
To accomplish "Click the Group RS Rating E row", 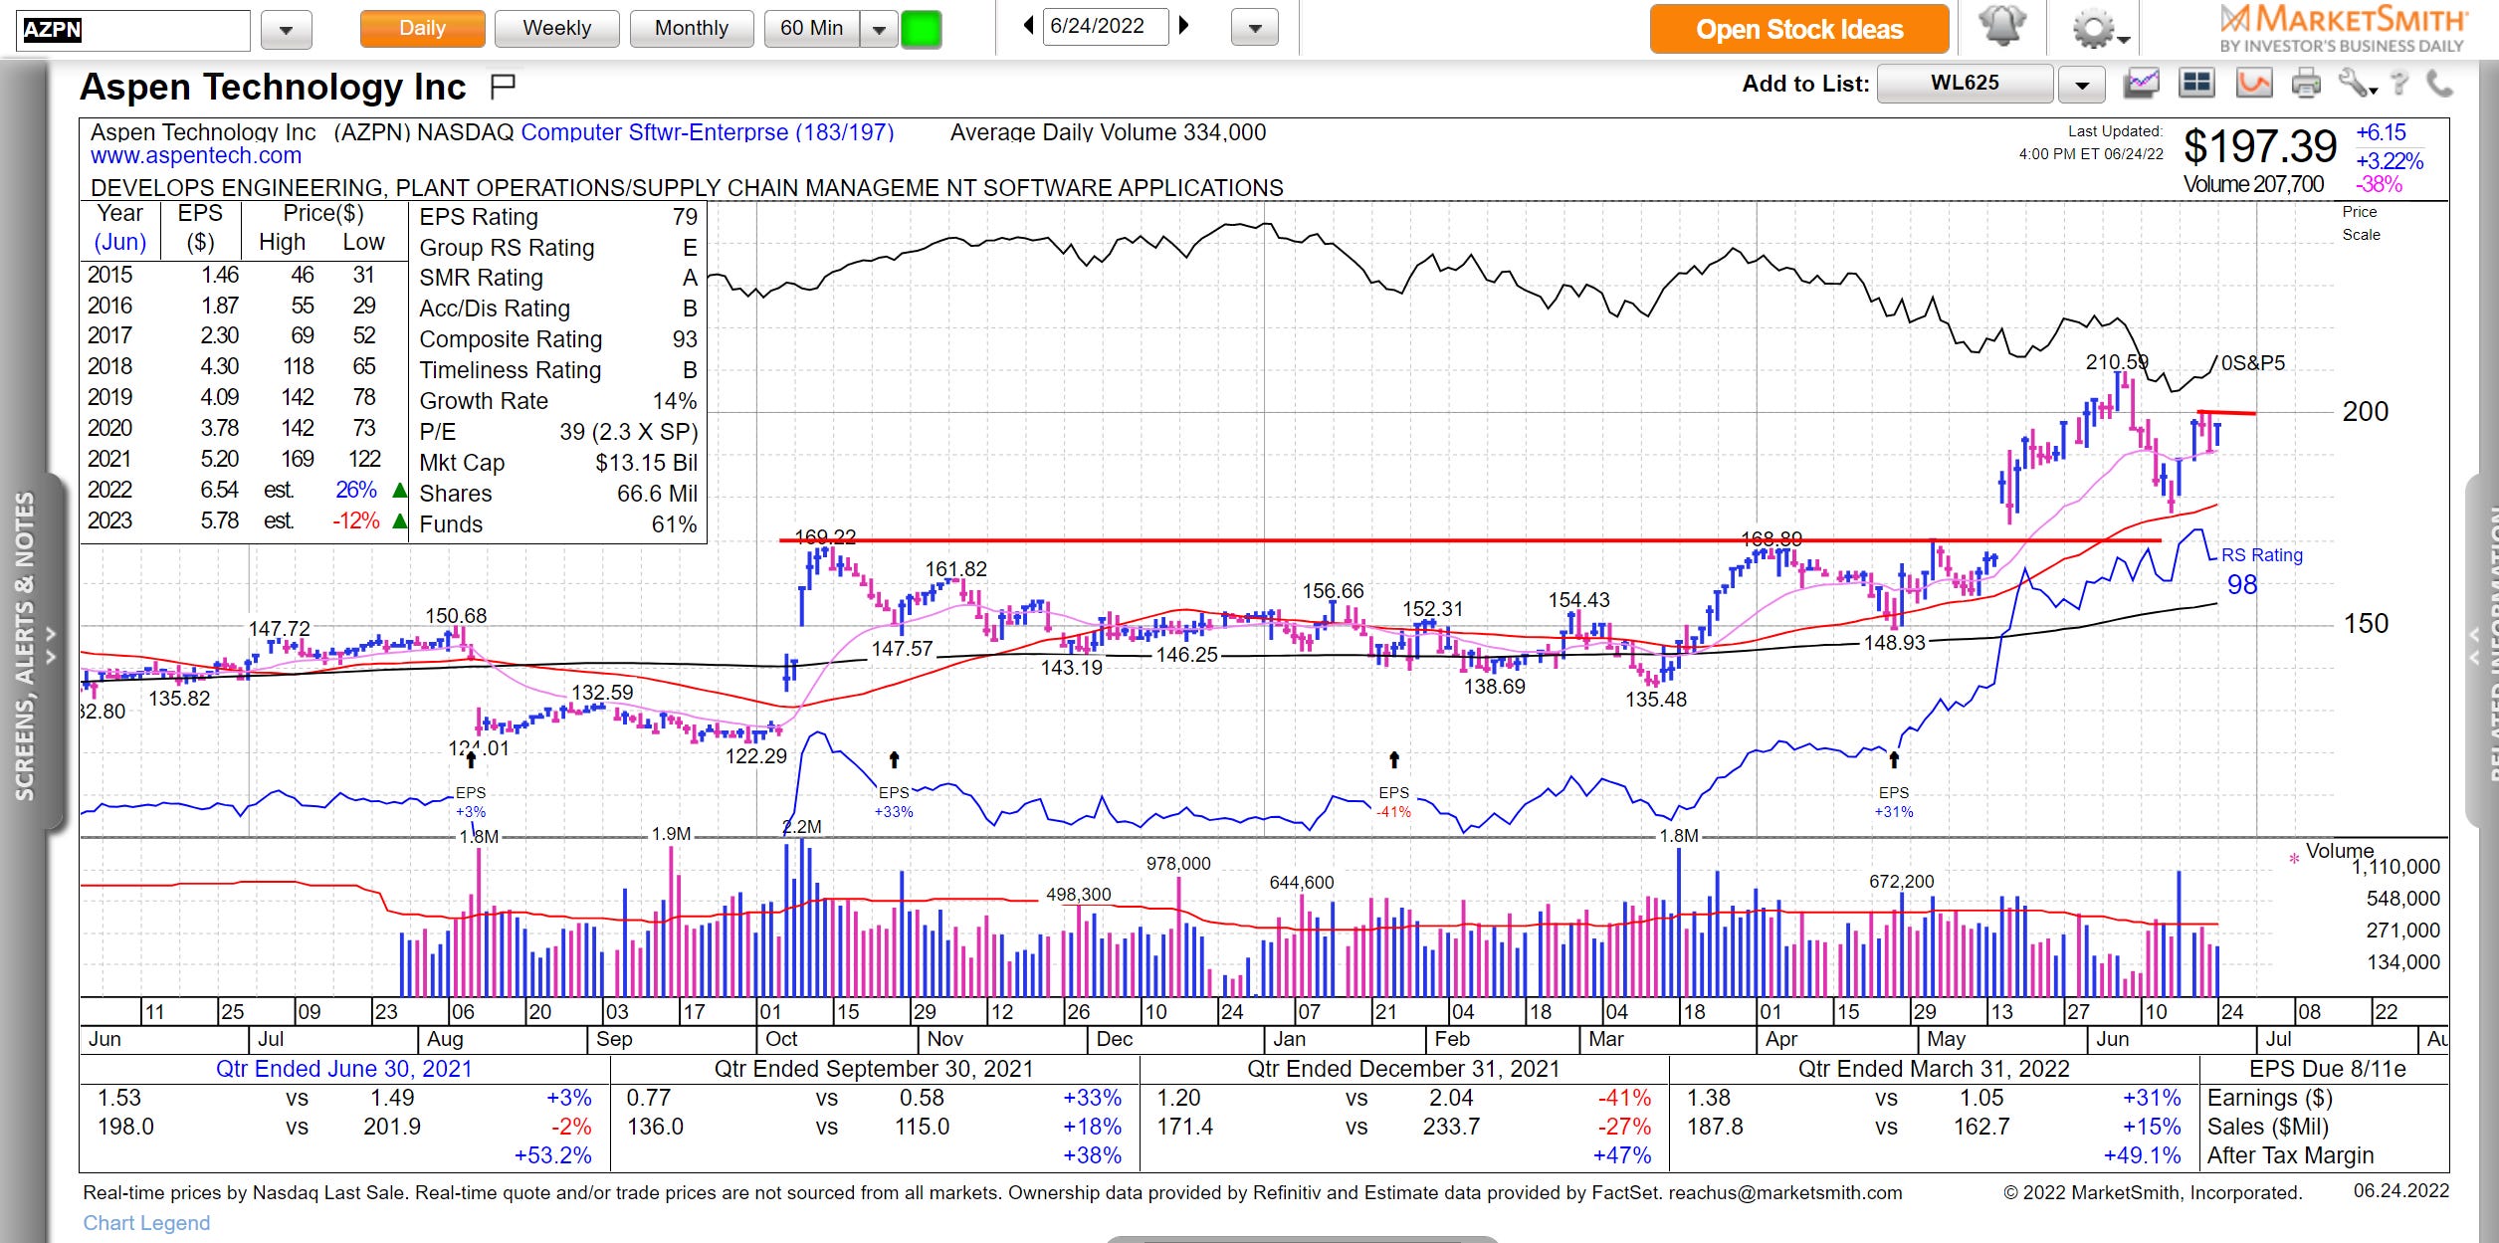I will pos(558,248).
